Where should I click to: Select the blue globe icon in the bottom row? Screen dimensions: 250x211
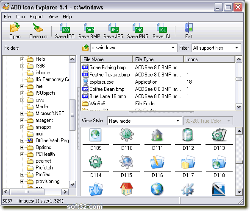157,189
